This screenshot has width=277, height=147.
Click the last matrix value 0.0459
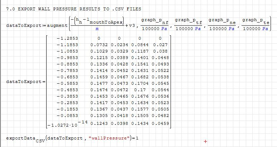160,123
